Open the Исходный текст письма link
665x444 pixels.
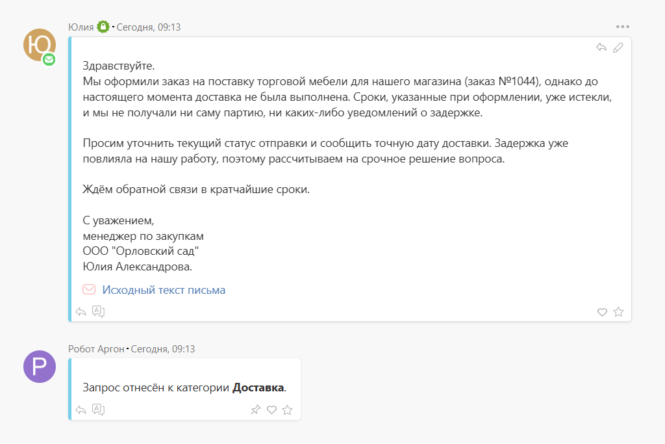(164, 290)
